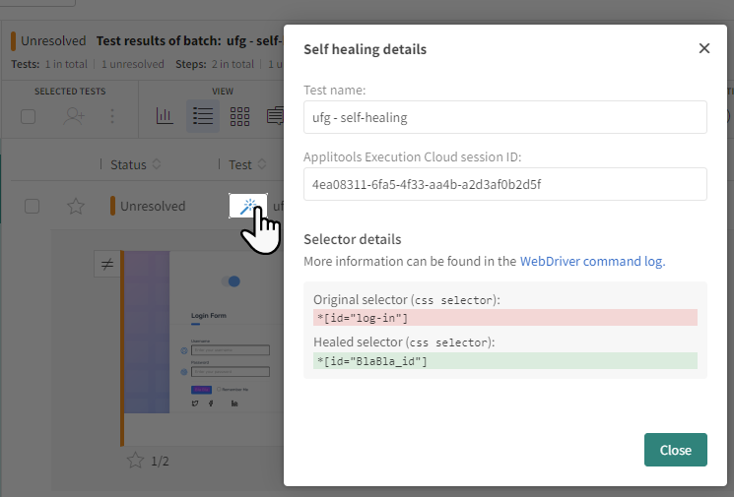Viewport: 734px width, 497px height.
Task: Click the self-healing magic wand icon
Action: (247, 206)
